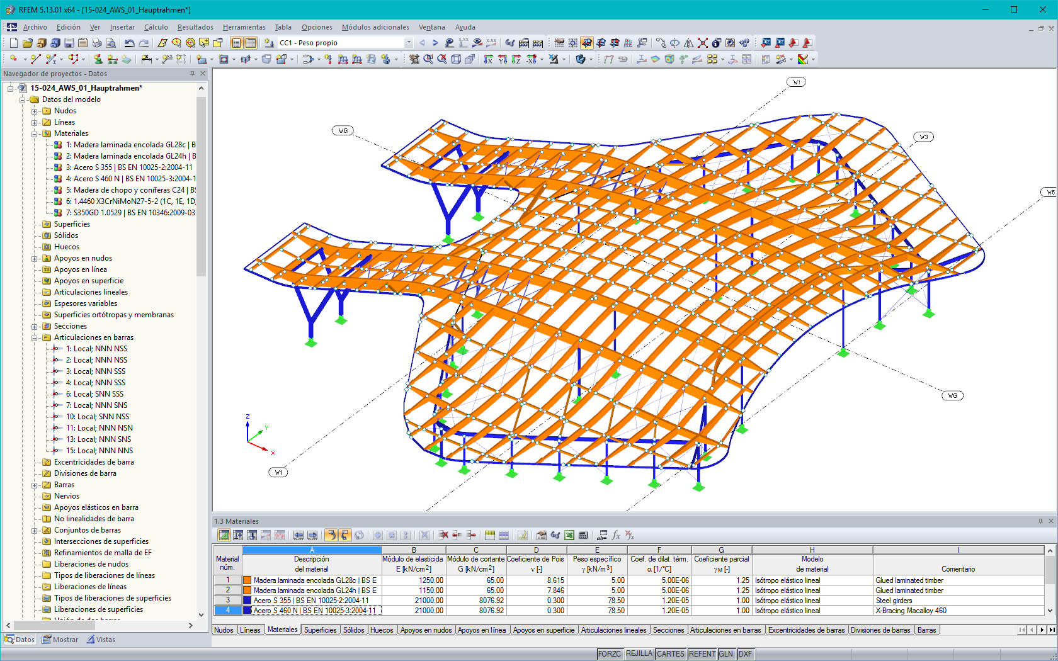
Task: Export the Materials table to Excel
Action: [x=569, y=535]
